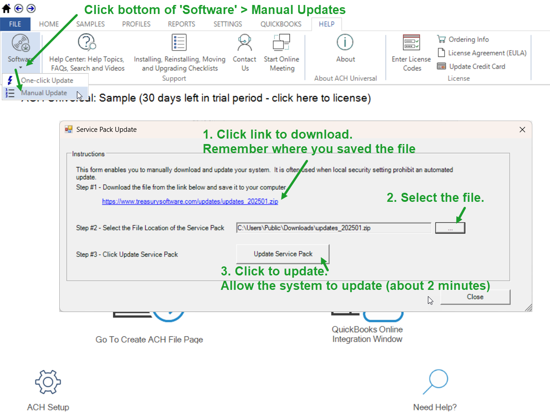Open Installing and Upgrading Checklists icon
Image resolution: width=550 pixels, height=419 pixels.
coord(179,42)
